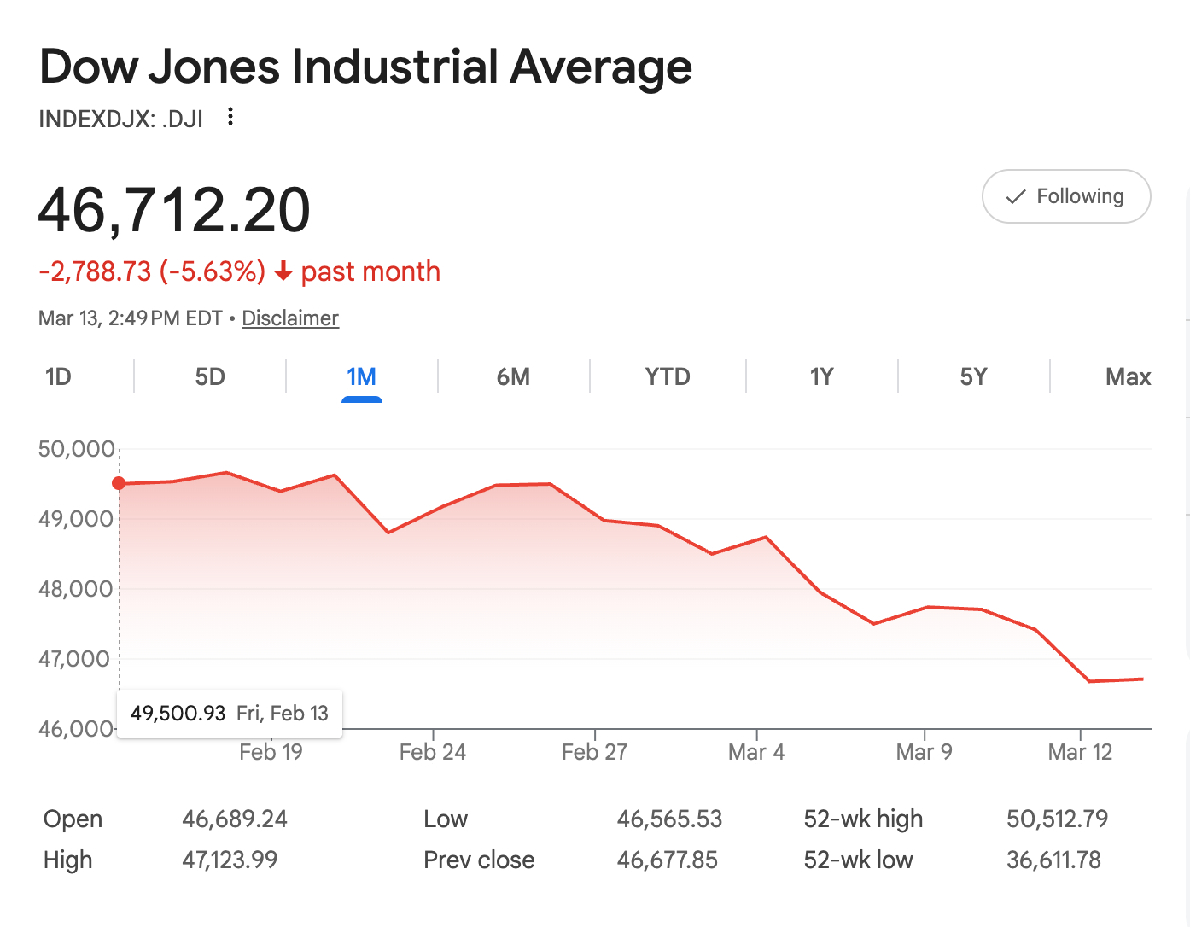
Task: Click the Feb 19 date label on axis
Action: 271,752
